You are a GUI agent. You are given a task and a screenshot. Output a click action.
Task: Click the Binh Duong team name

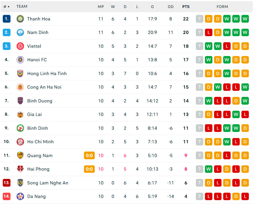click(40, 101)
